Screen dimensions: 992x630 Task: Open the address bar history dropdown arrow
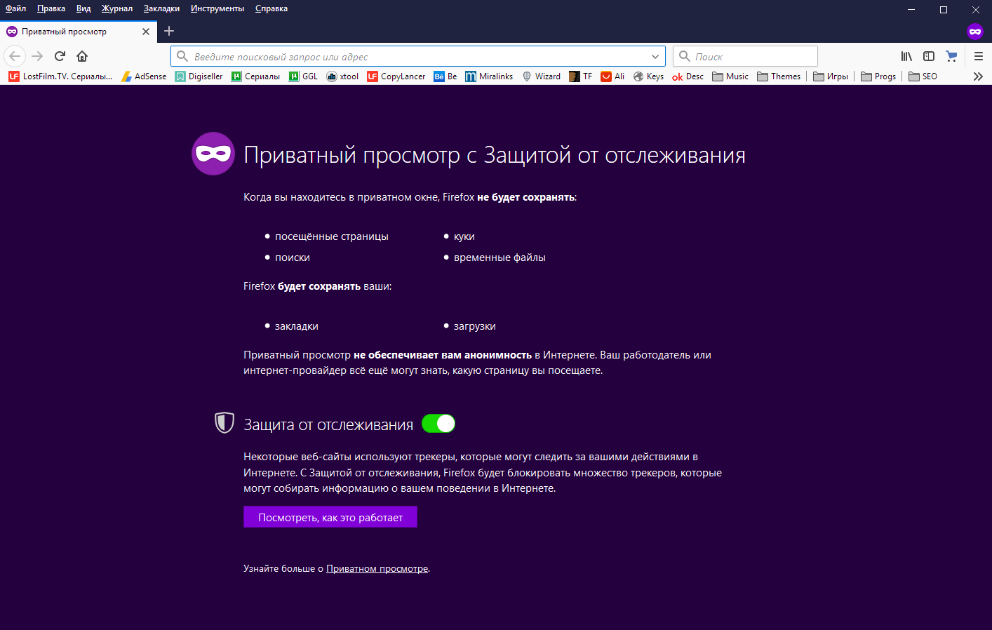(655, 57)
